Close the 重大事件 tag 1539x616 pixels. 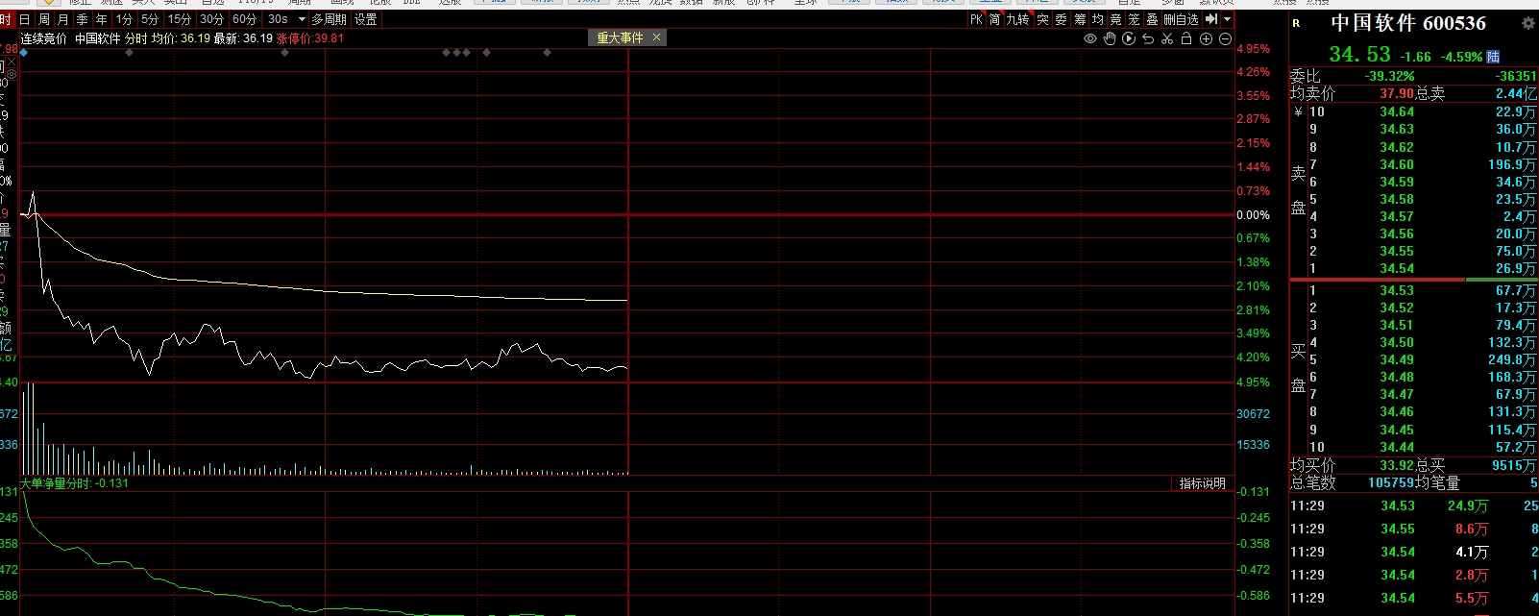pos(656,37)
